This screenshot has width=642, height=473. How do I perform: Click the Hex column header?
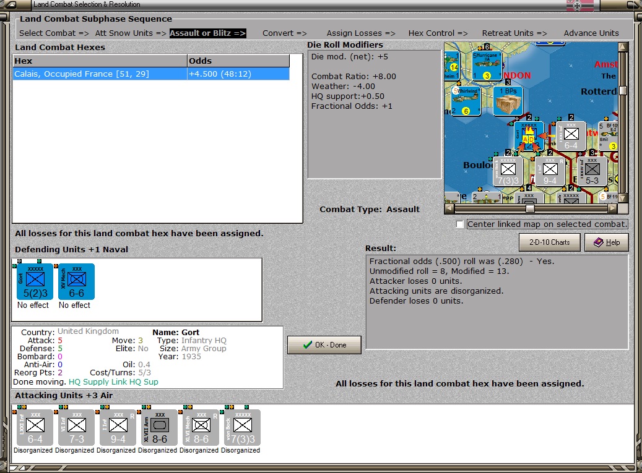click(100, 61)
